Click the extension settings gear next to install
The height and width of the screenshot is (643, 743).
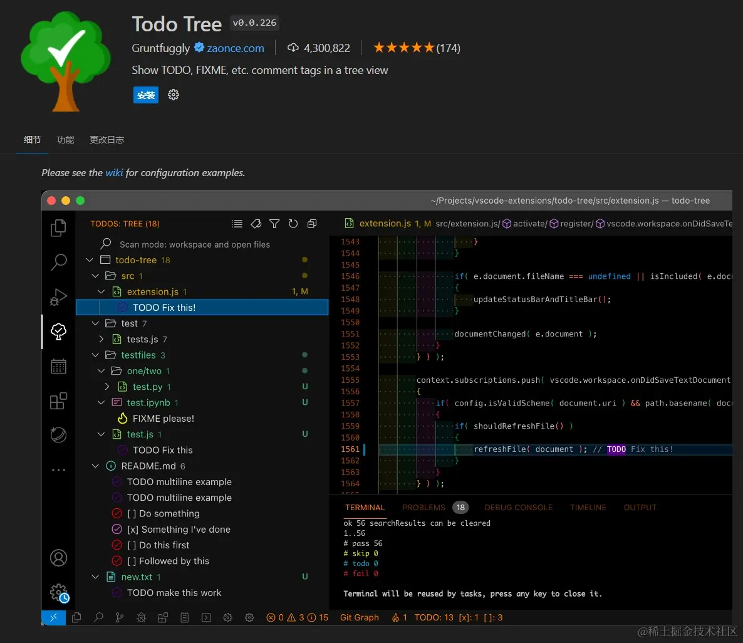pos(174,95)
